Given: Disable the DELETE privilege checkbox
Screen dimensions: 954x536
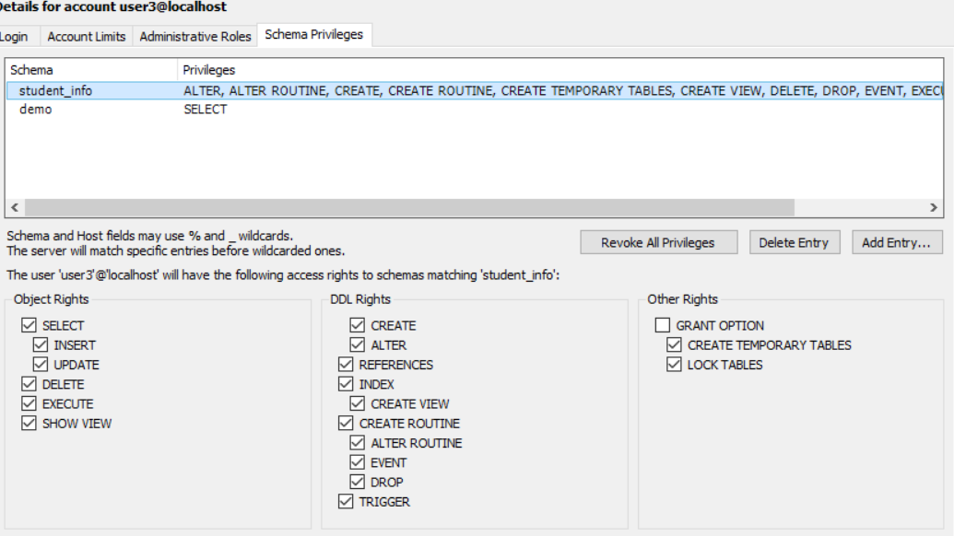Looking at the screenshot, I should [x=29, y=384].
